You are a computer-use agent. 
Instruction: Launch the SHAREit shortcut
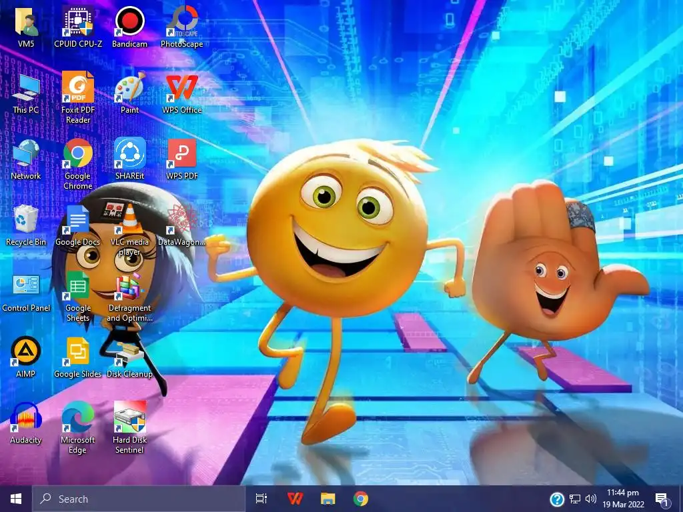tap(130, 159)
